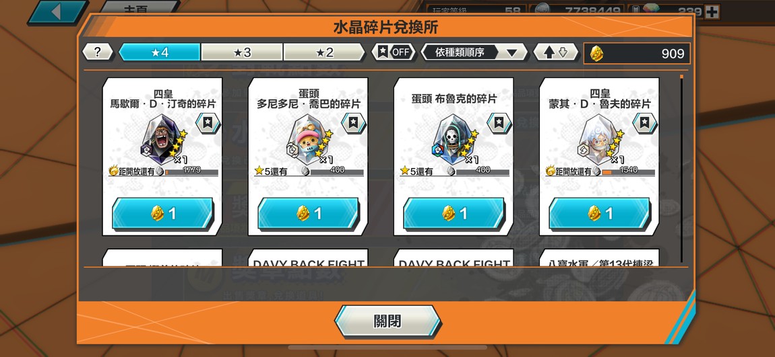Tap the Four Emperors Luffy fragment icon
This screenshot has height=357, width=775.
click(x=599, y=138)
